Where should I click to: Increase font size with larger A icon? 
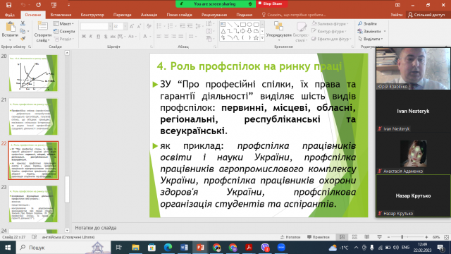click(x=132, y=27)
